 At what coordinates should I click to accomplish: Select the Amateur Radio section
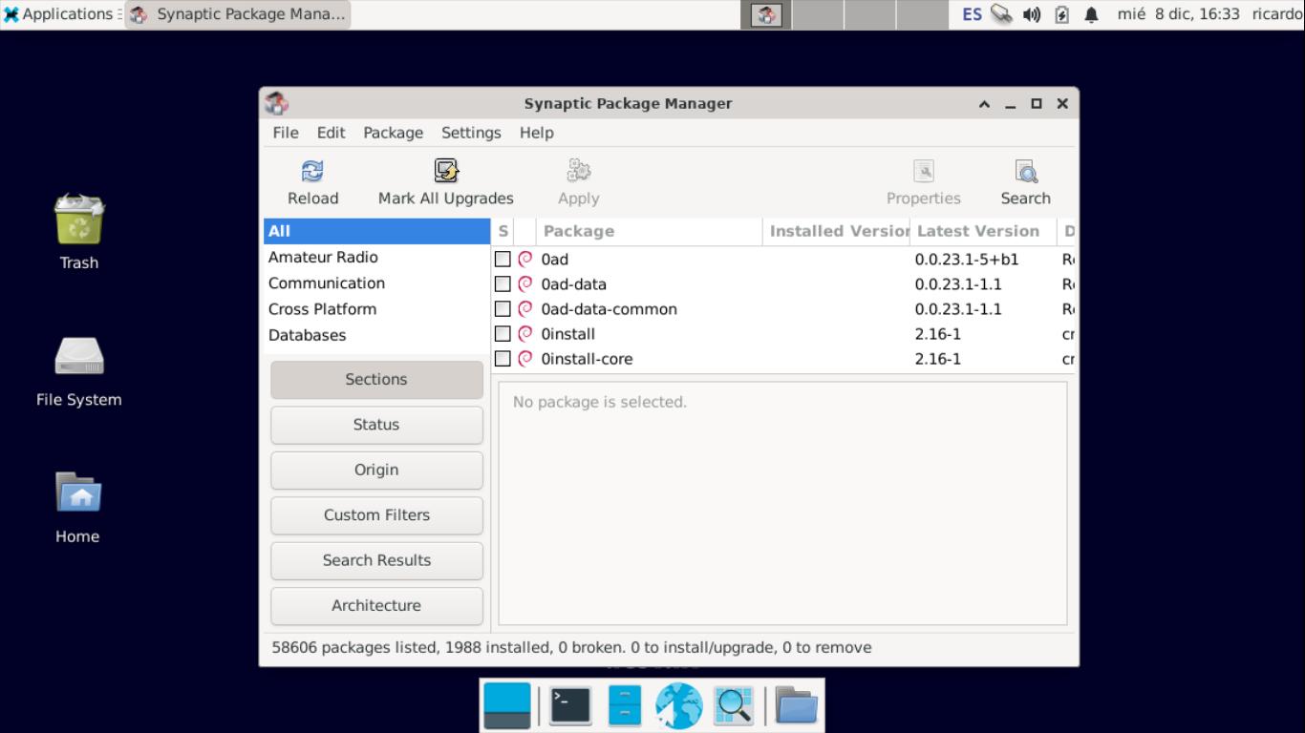376,257
